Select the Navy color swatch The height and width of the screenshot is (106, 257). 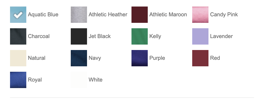pyautogui.click(x=79, y=58)
